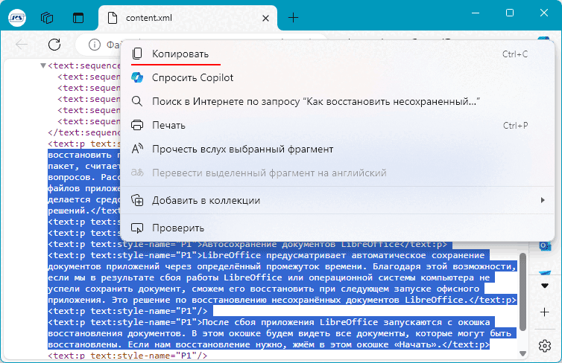The width and height of the screenshot is (562, 363).
Task: Pick Поиск в Интернете по запросу
Action: click(337, 102)
